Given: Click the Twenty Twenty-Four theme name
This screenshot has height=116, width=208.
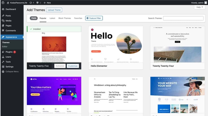Looking at the screenshot, I should (163, 66).
